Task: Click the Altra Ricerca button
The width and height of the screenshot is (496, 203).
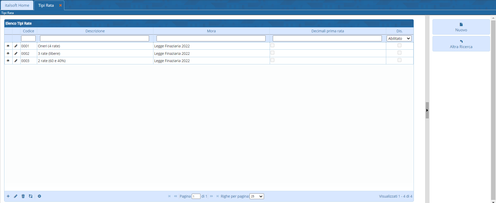Action: pos(461,44)
